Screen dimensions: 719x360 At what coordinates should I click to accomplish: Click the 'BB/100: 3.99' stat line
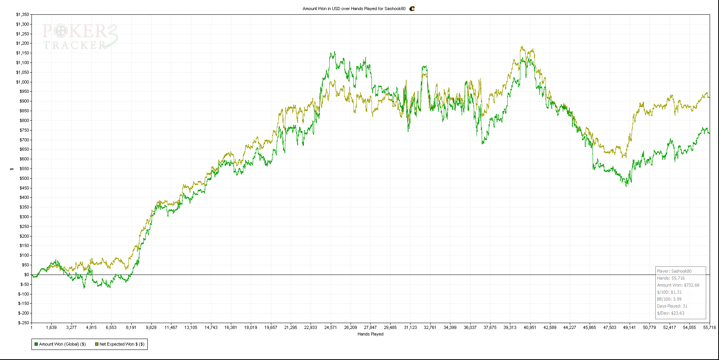coord(669,299)
